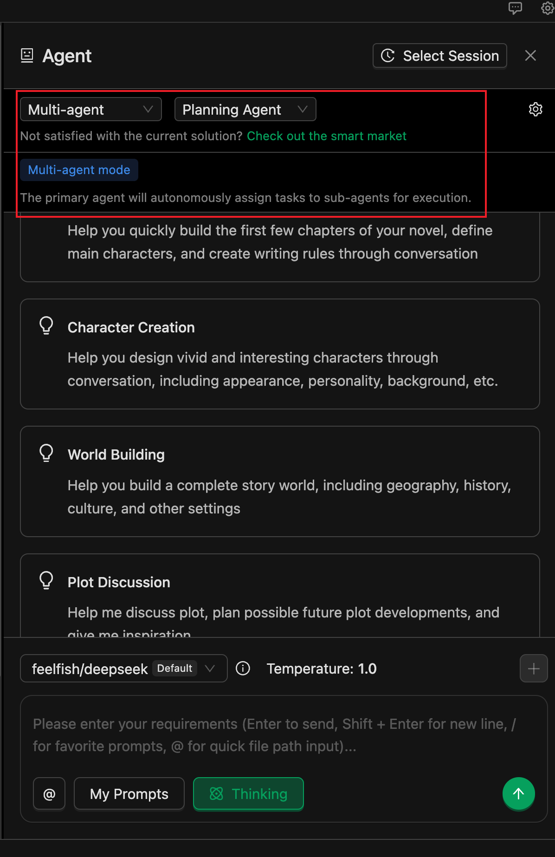Click the @ file path button

coord(49,794)
